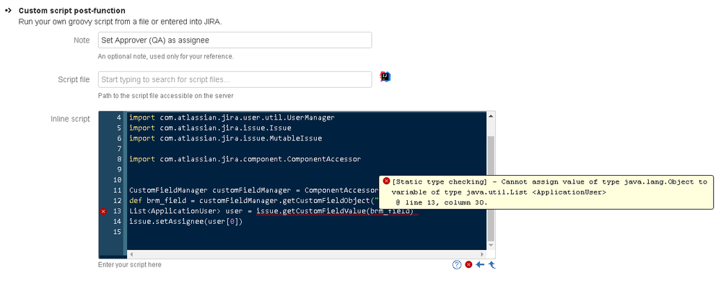Click the CustomFieldManager declaration on line 11
The image size is (721, 301).
[x=253, y=190]
